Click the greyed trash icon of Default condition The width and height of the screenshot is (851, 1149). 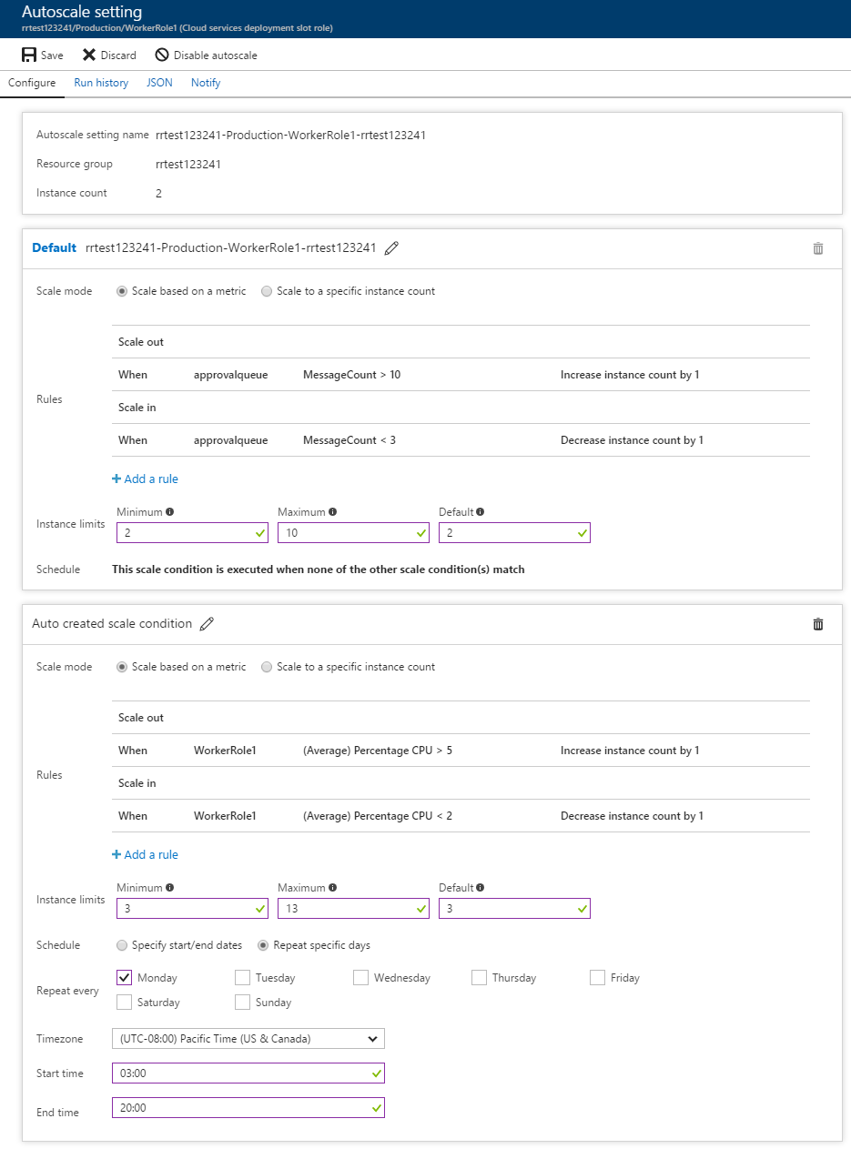click(818, 248)
